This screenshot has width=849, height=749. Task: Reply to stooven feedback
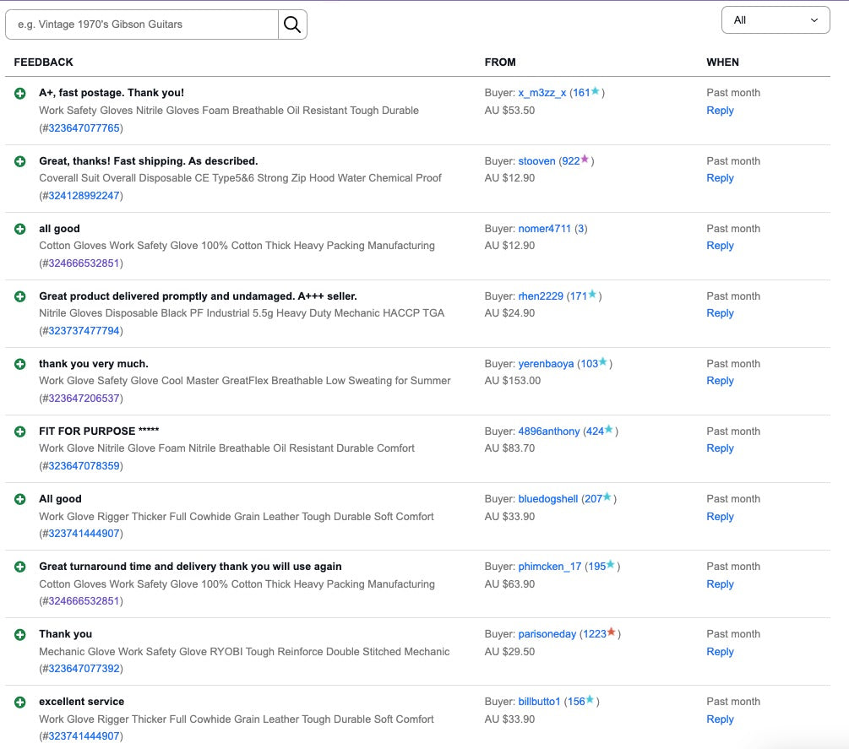point(720,178)
